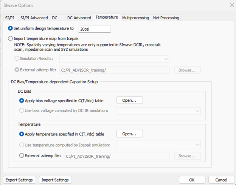Select Apply bias voltage in C(T,Vdc) table
The width and height of the screenshot is (236, 185).
pyautogui.click(x=22, y=100)
